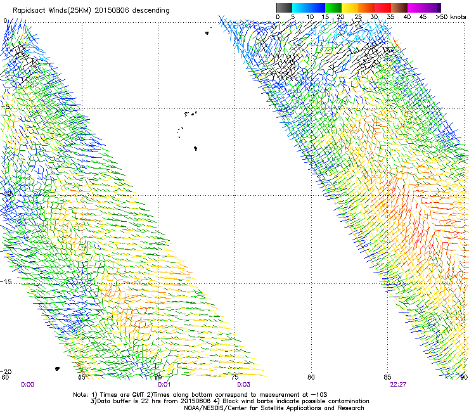Click the NOAA/NESDIS credit line
The width and height of the screenshot is (469, 412).
click(x=274, y=408)
